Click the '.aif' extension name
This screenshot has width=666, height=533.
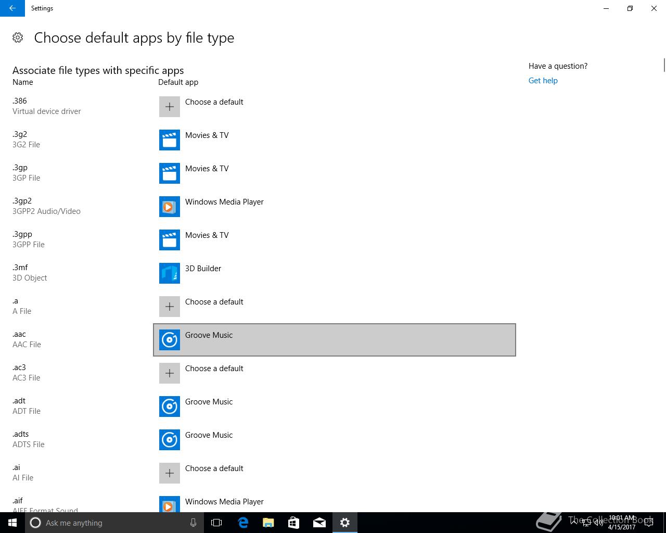(x=18, y=501)
